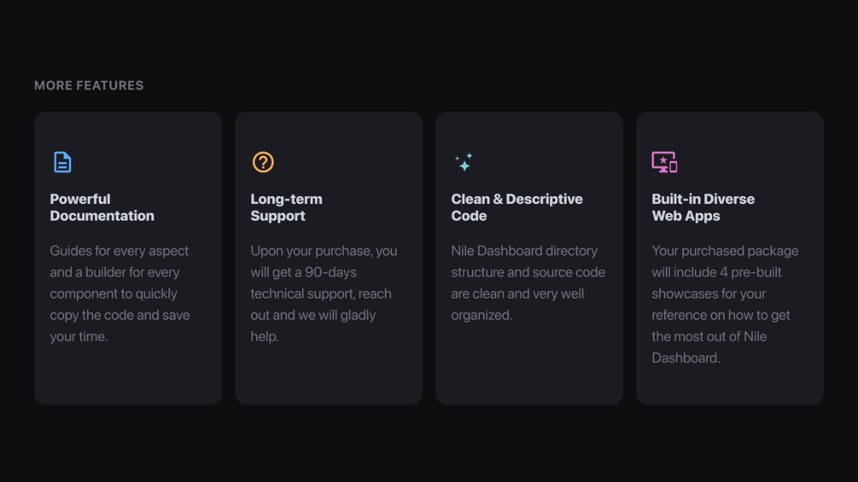This screenshot has width=858, height=482.
Task: Click the teal sparkles icon
Action: pos(464,162)
